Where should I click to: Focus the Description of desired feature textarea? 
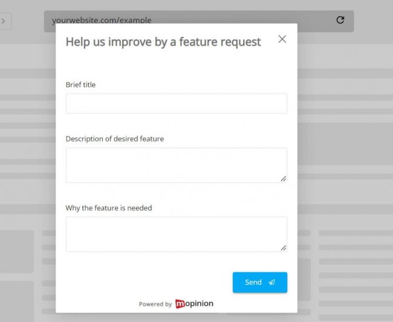[x=177, y=166]
